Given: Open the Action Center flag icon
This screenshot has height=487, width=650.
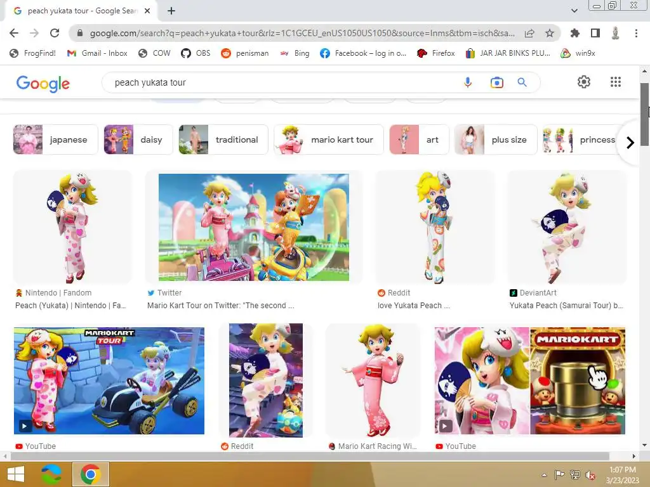Looking at the screenshot, I should [x=559, y=475].
